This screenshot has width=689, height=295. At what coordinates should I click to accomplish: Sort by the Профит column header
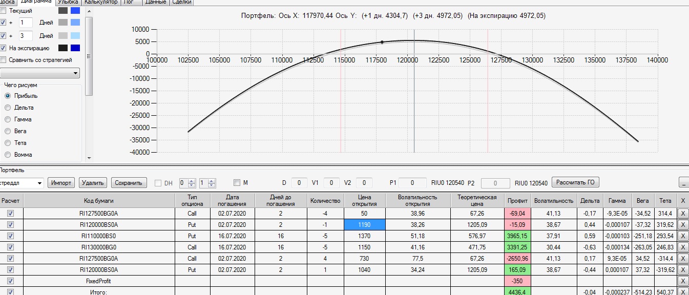coord(517,200)
